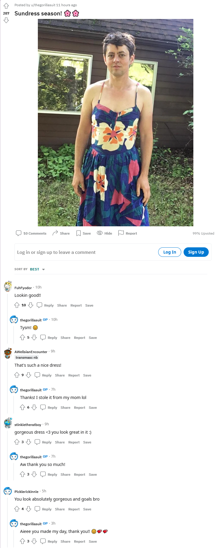The image size is (217, 548).
Task: Hide this post using eye icon
Action: pos(104,233)
